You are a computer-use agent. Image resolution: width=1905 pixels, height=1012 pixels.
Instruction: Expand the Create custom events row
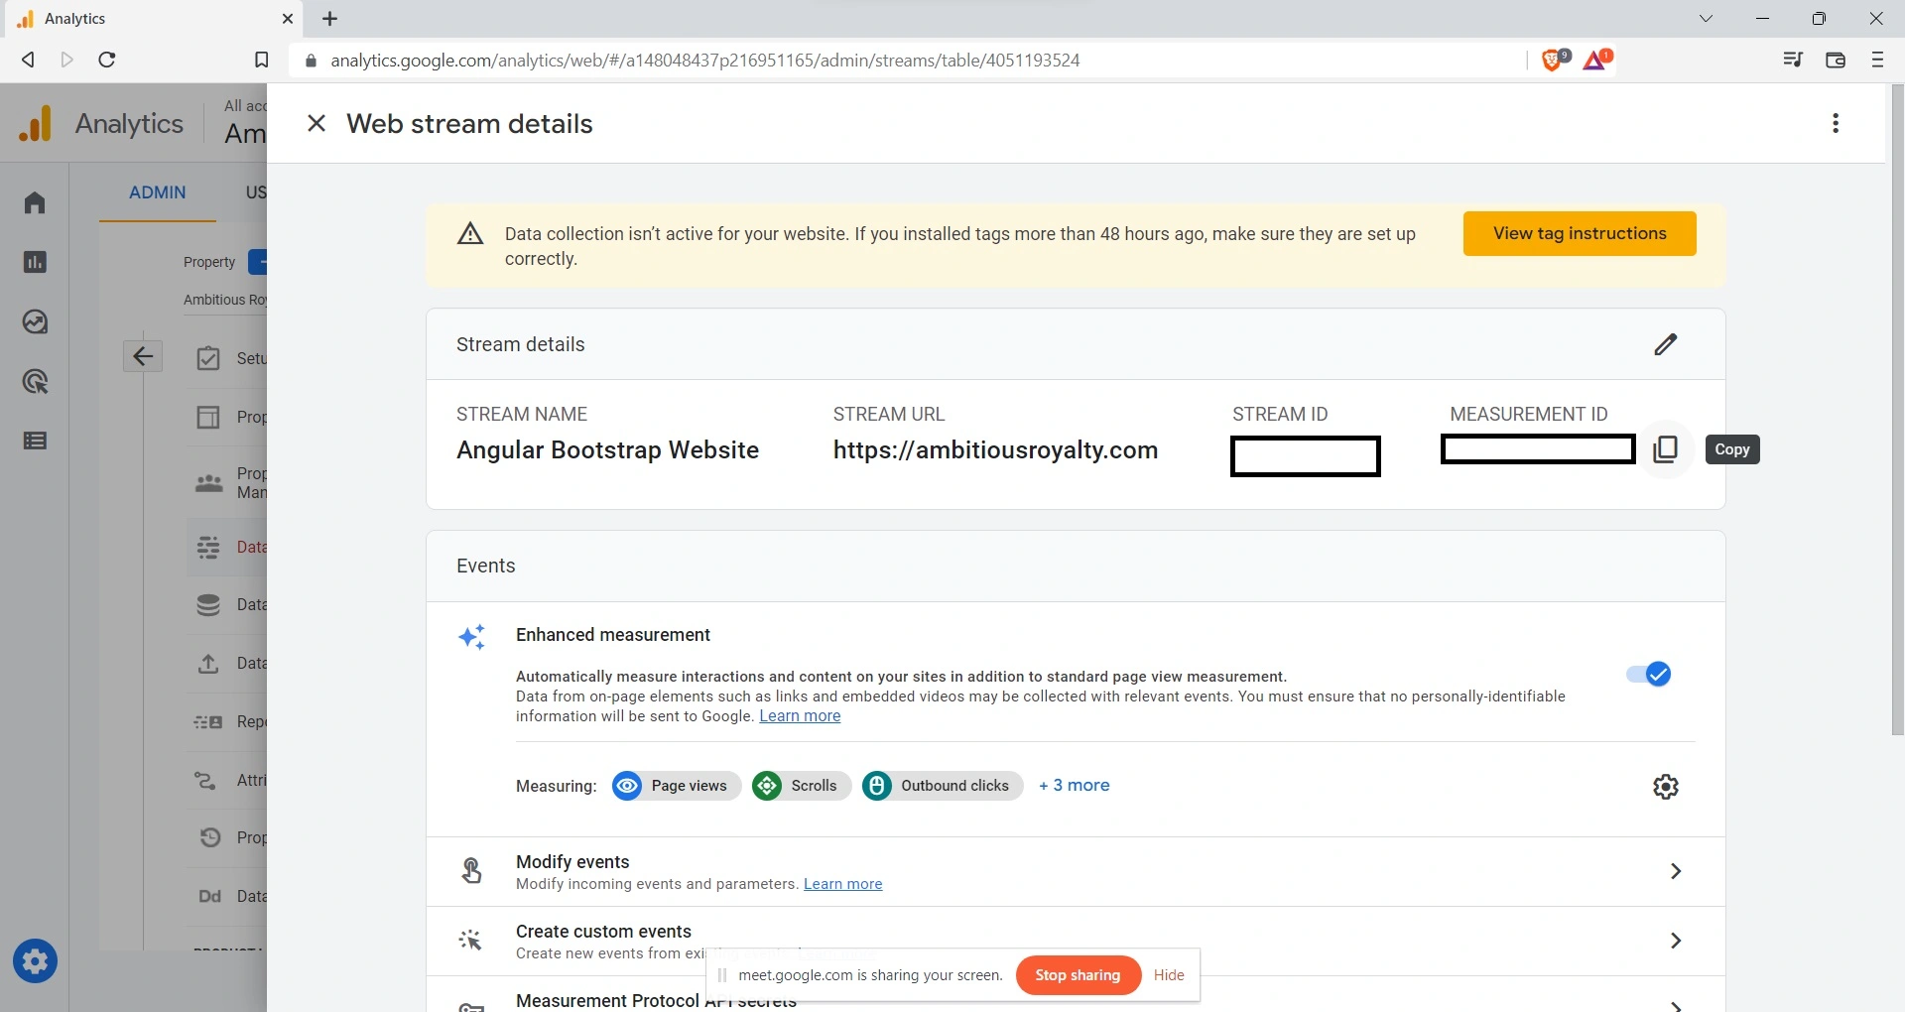1675,941
